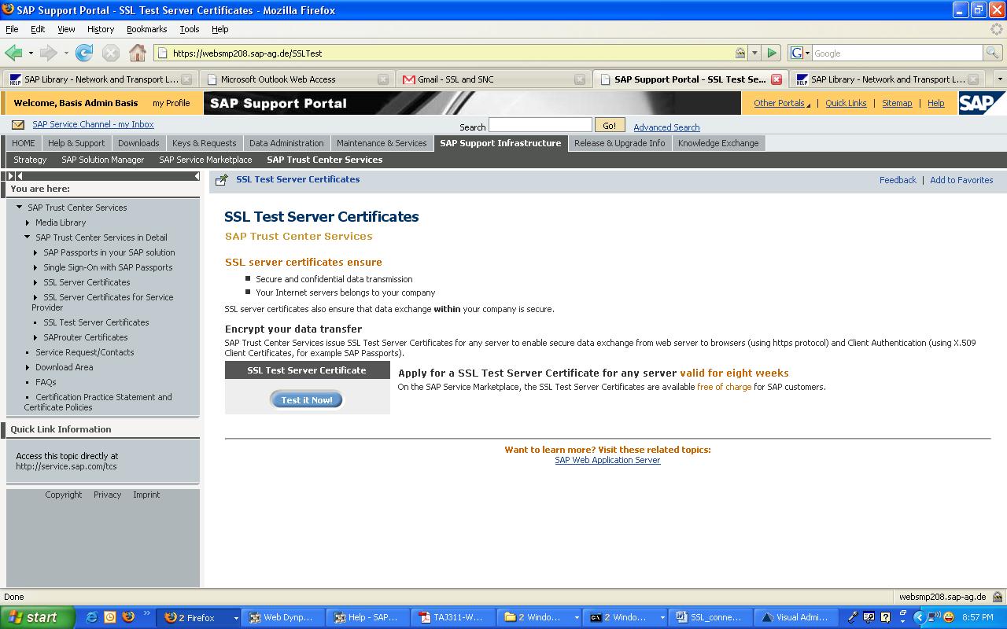
Task: Open the list-all-tabs dropdown
Action: pos(1000,79)
